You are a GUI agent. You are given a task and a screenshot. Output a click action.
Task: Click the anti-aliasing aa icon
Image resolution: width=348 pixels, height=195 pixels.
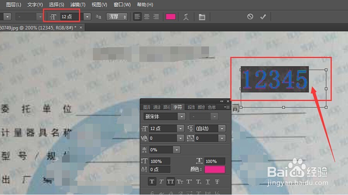[98, 16]
